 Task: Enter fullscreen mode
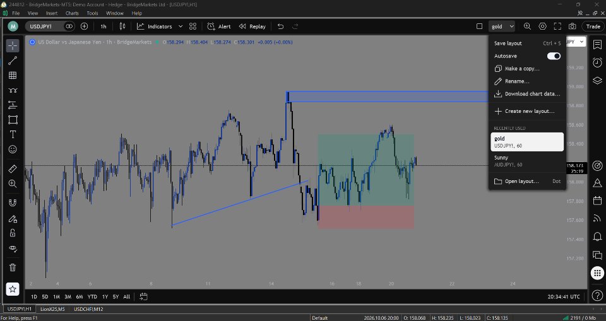[557, 26]
